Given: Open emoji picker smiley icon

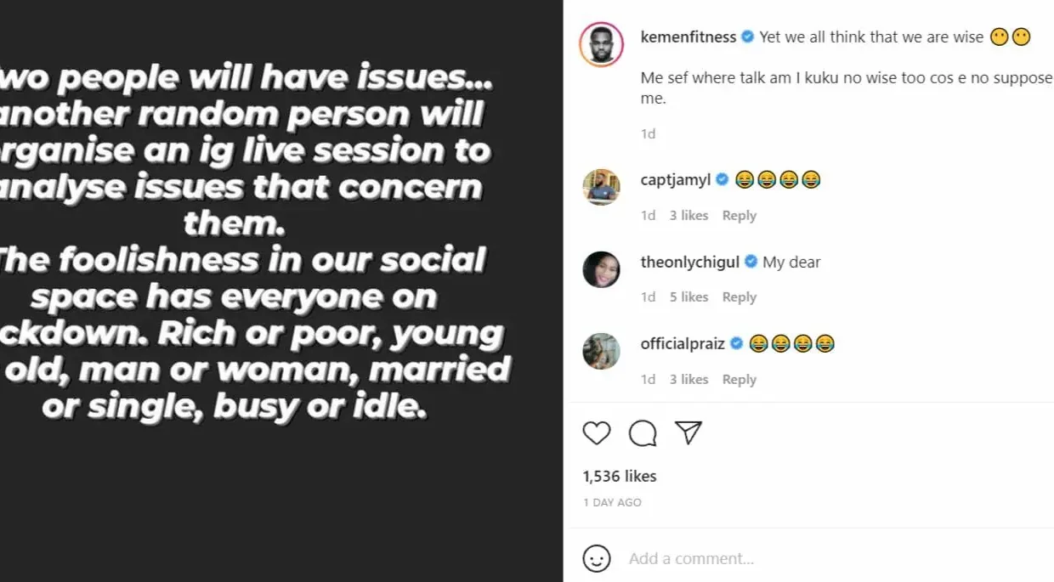Looking at the screenshot, I should pos(597,558).
